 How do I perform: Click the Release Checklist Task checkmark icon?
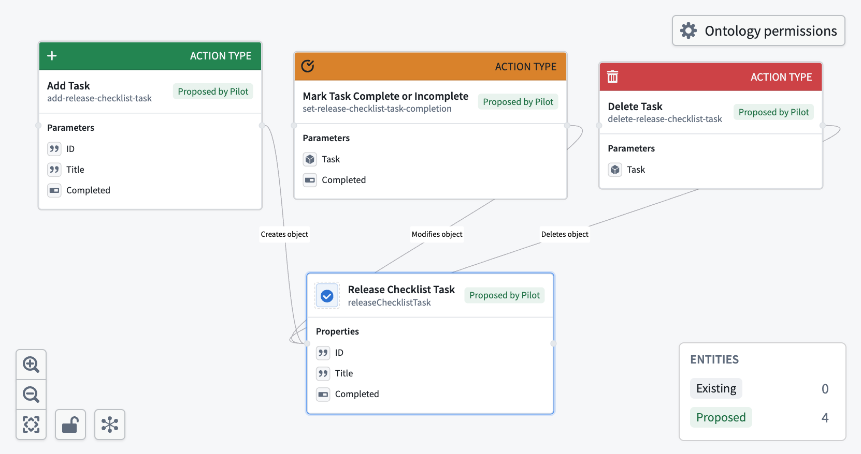[x=327, y=296]
